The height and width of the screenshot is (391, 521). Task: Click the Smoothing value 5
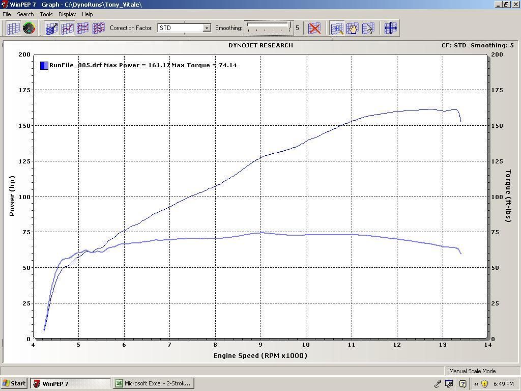pyautogui.click(x=297, y=28)
